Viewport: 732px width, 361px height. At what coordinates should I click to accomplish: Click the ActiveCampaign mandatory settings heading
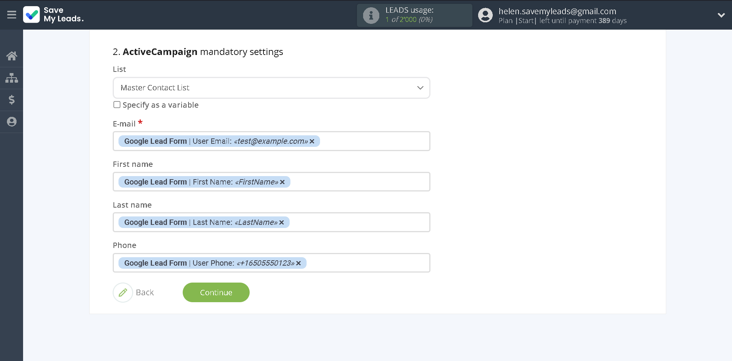coord(198,52)
